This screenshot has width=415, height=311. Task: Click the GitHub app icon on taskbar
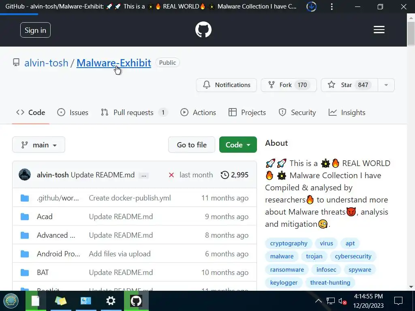(136, 301)
